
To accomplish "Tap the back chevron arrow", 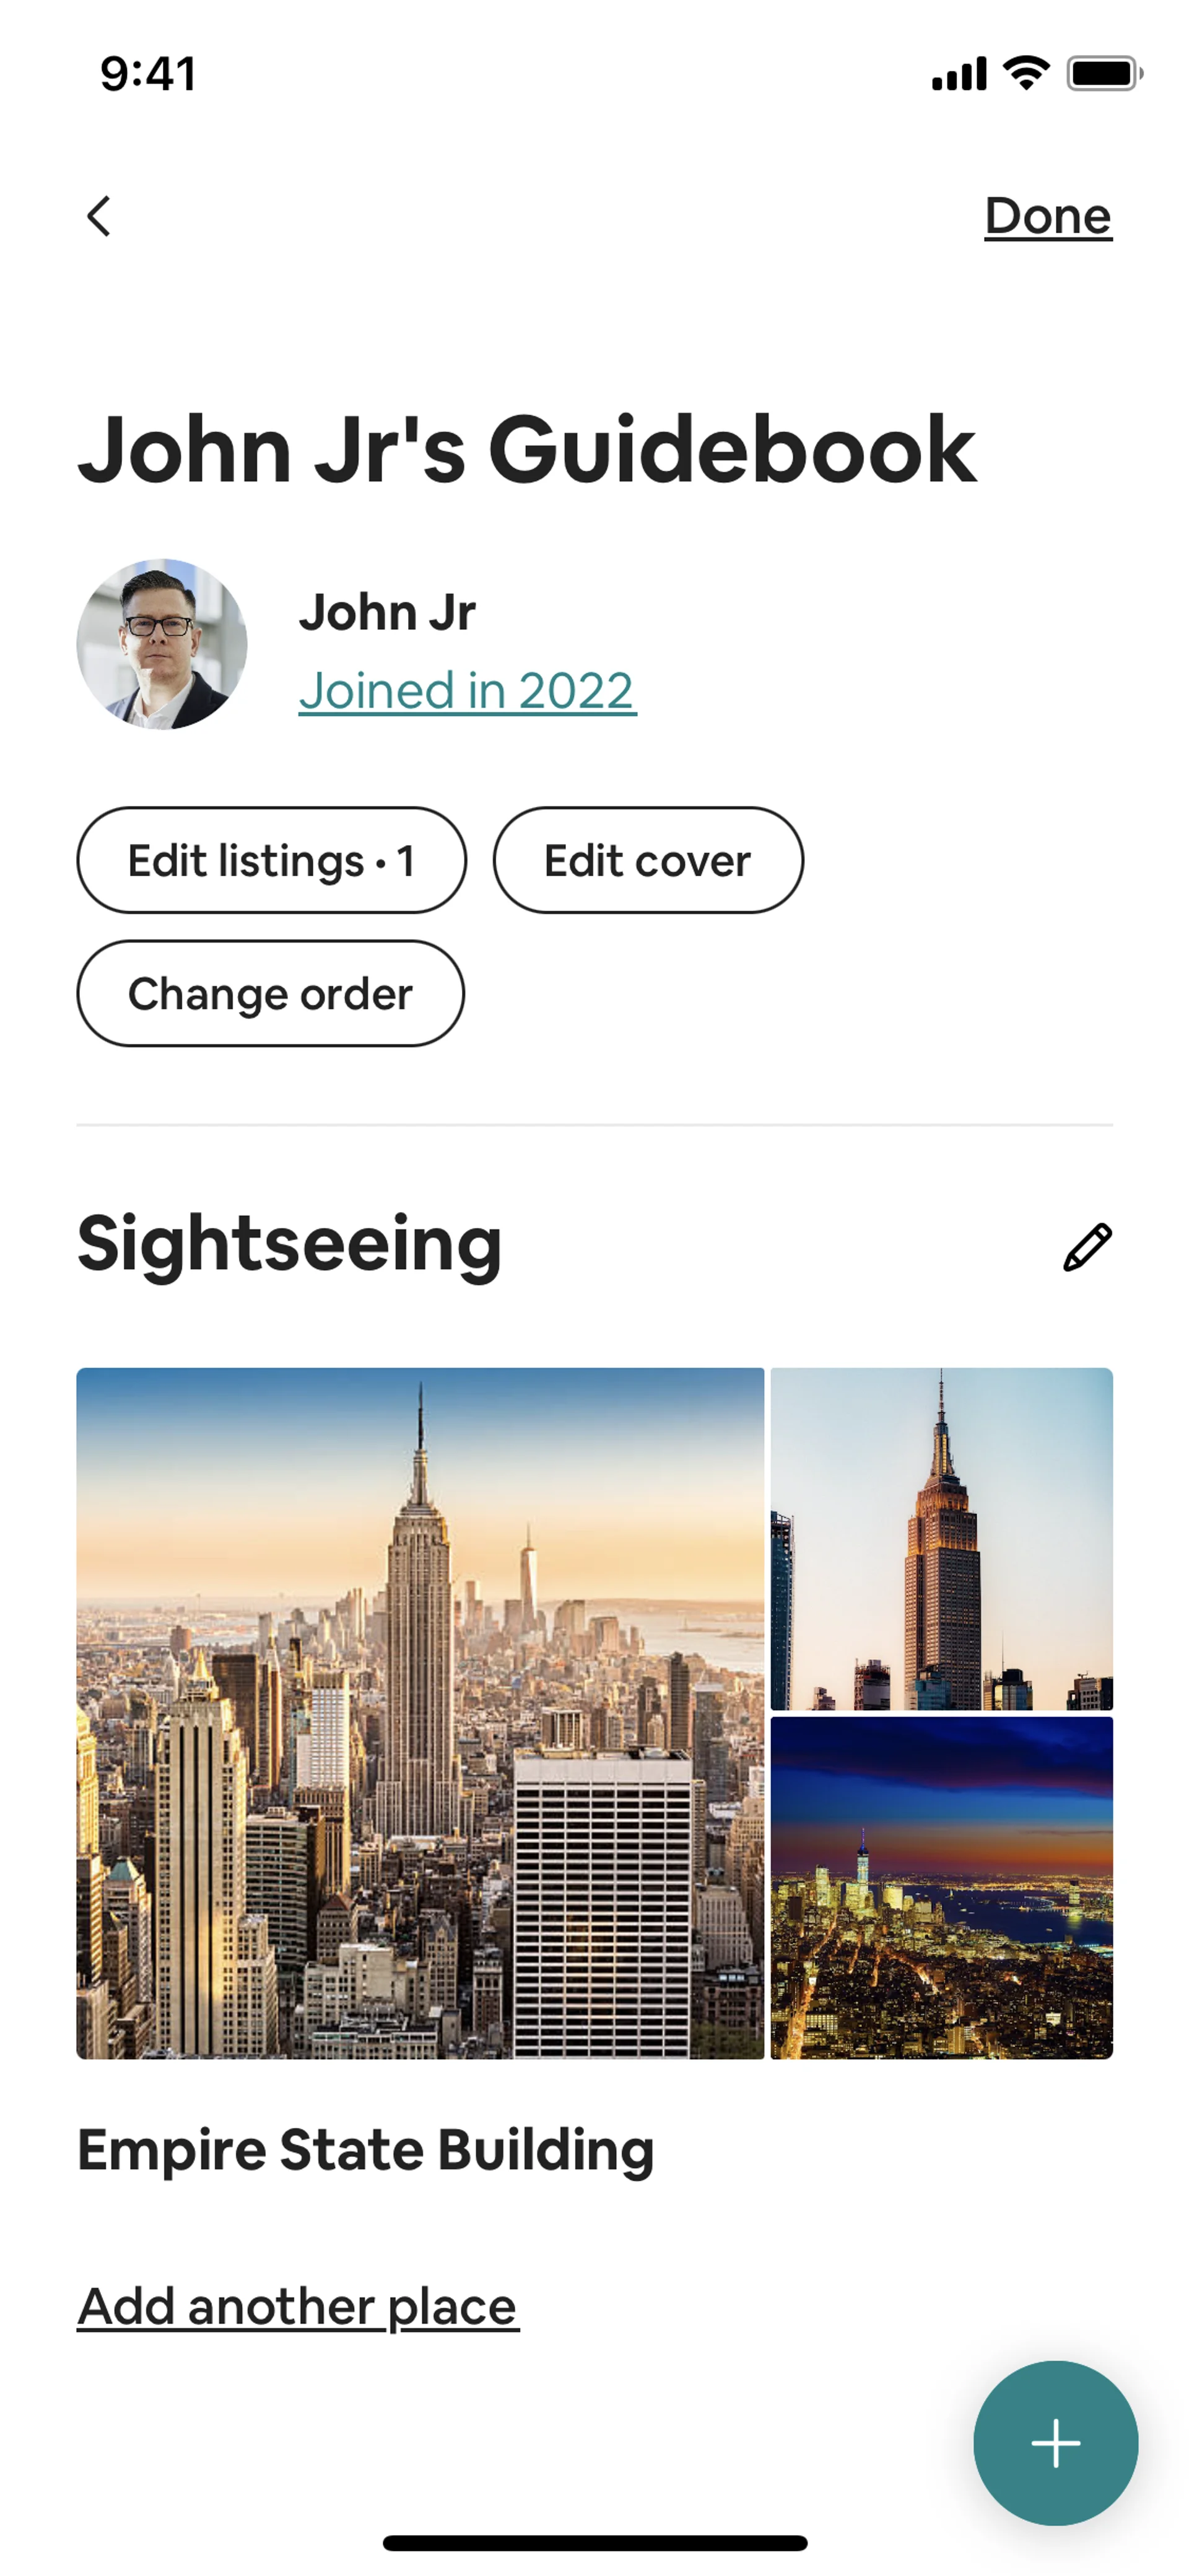I will [x=98, y=216].
